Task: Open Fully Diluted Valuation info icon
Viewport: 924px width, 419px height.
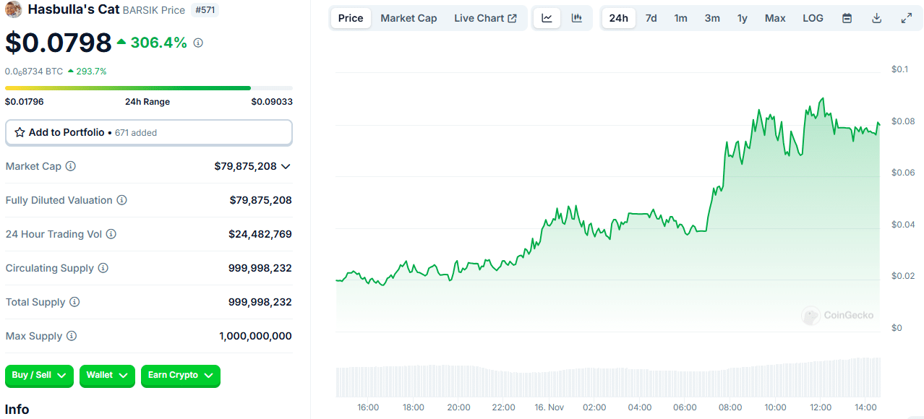Action: [x=121, y=200]
